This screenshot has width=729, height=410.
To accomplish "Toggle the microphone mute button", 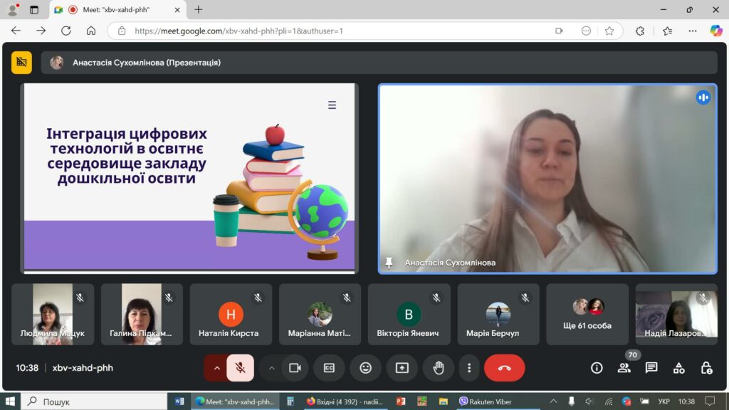I will tap(241, 368).
